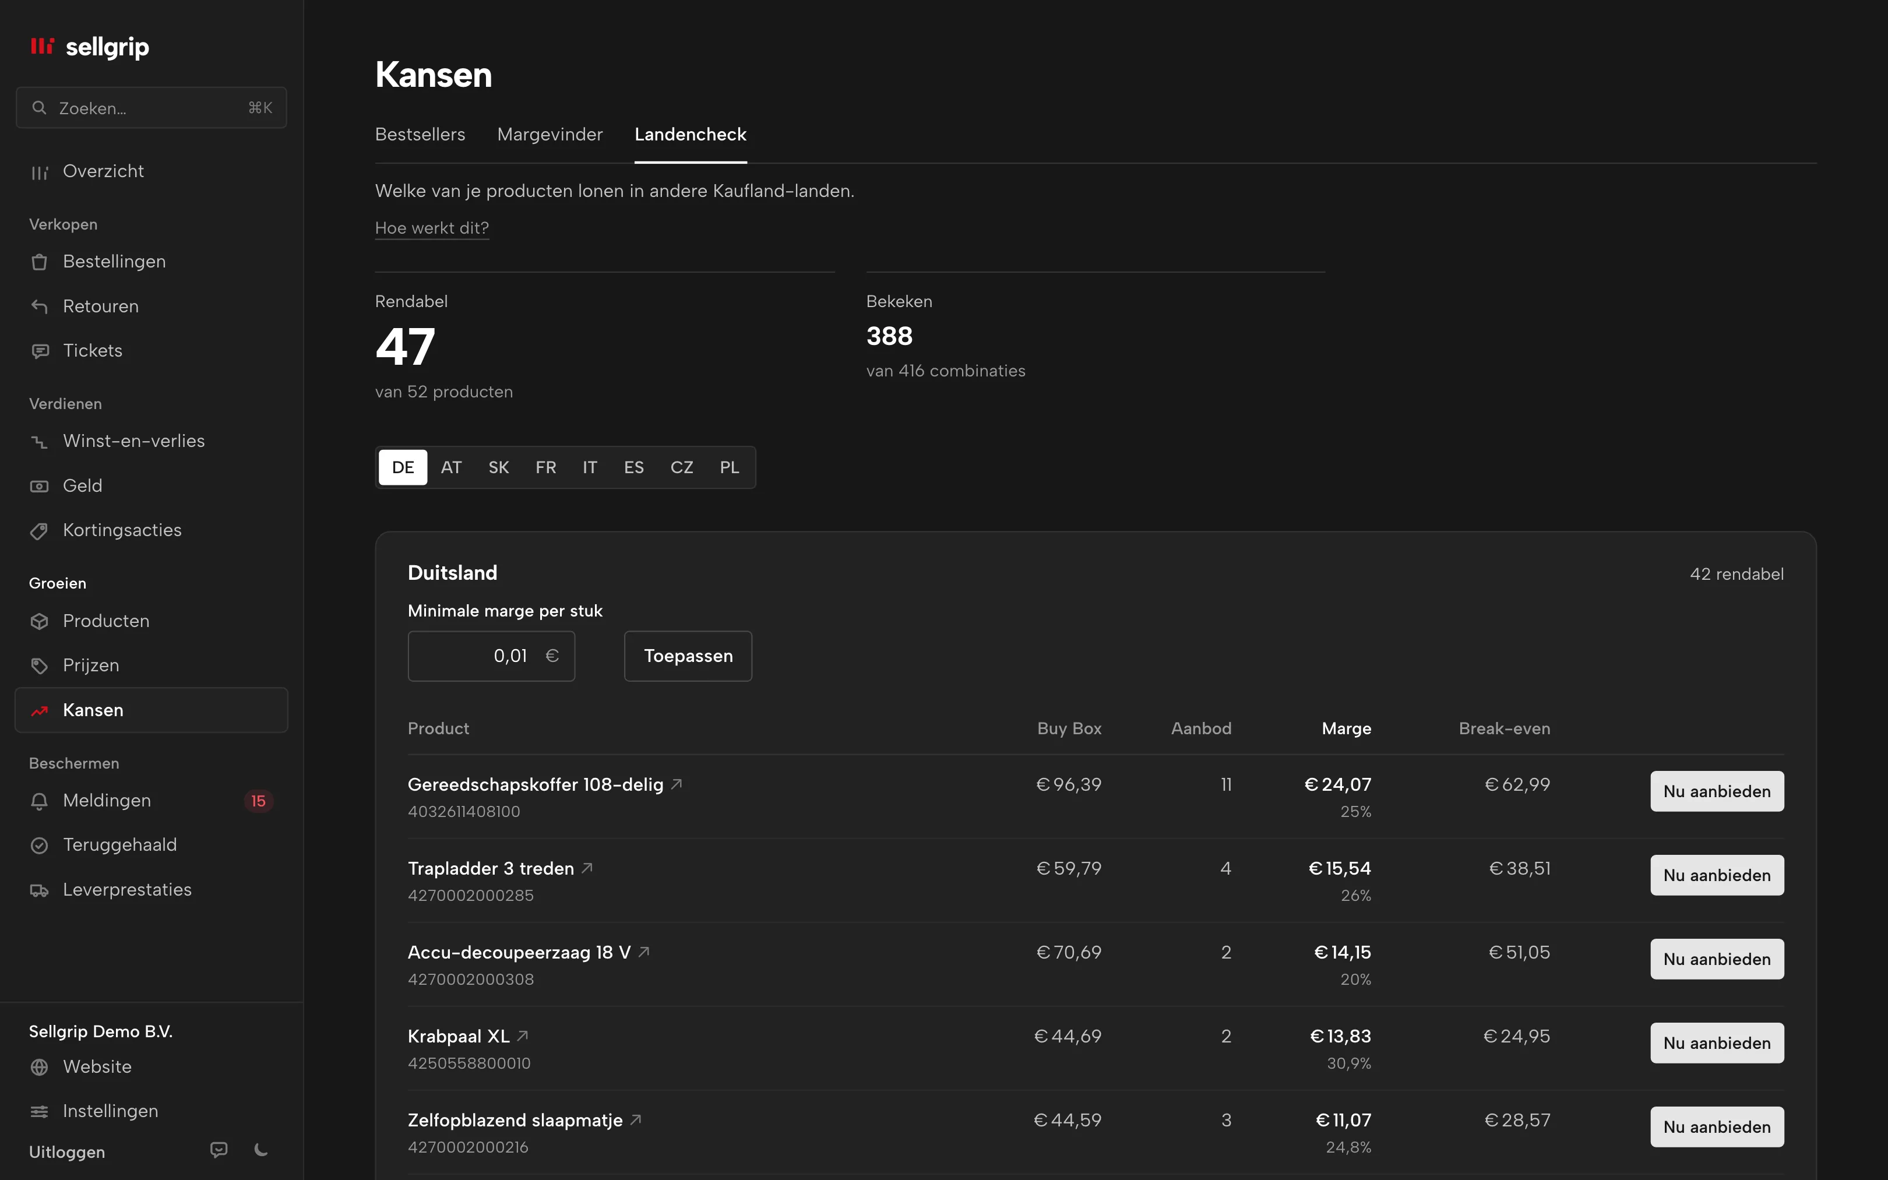Click the Instellingen sliders icon
This screenshot has height=1180, width=1888.
[39, 1111]
